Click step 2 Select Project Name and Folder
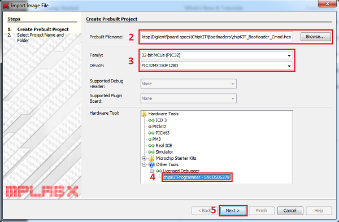 point(41,38)
